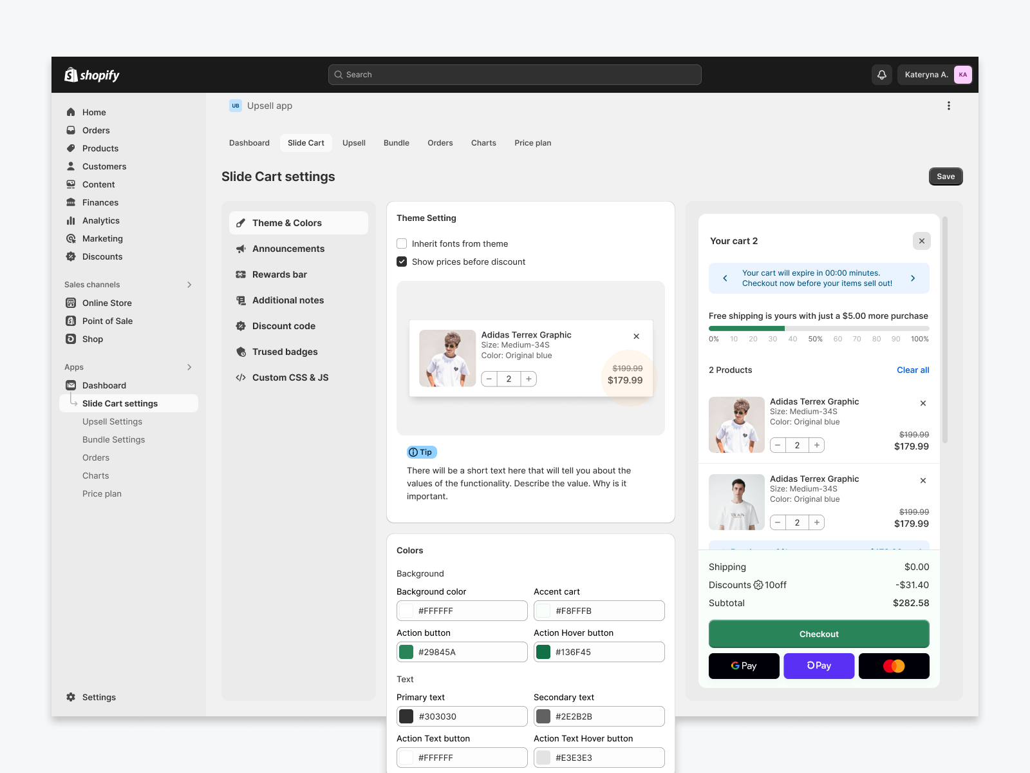The height and width of the screenshot is (773, 1030).
Task: Switch to the Upsell tab
Action: (353, 142)
